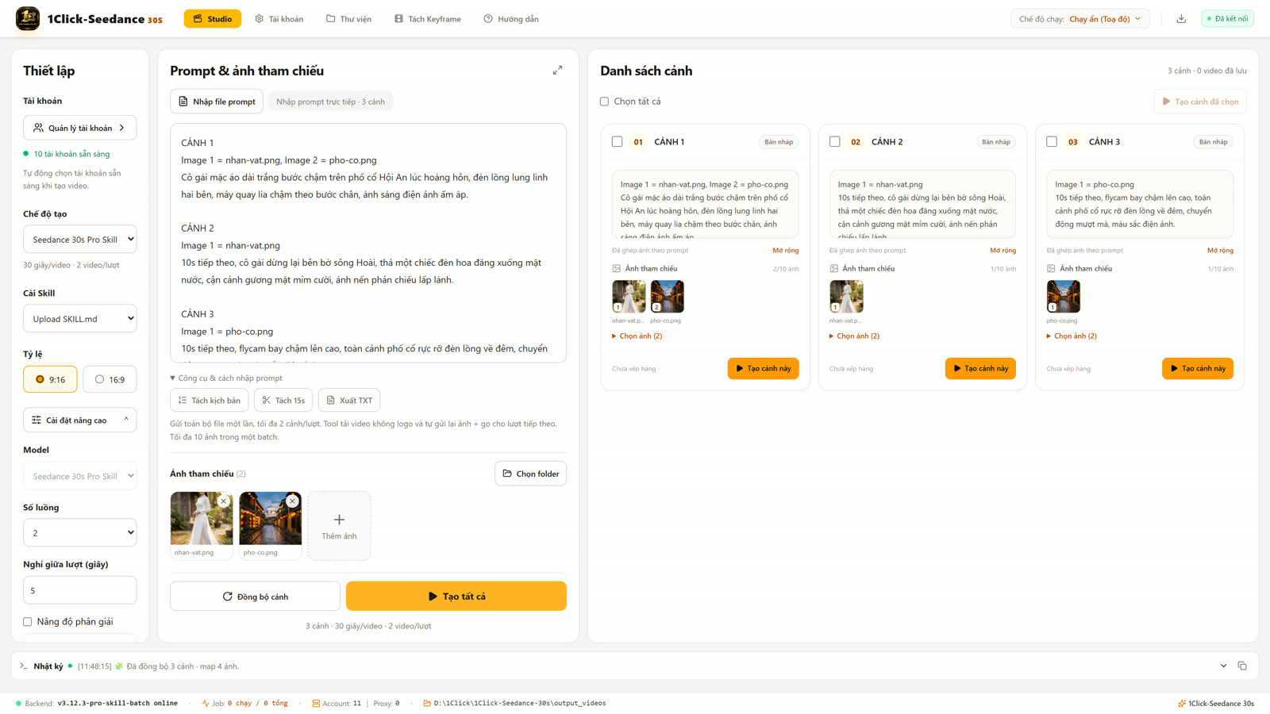Click the Xuất TXT export button

pos(349,401)
